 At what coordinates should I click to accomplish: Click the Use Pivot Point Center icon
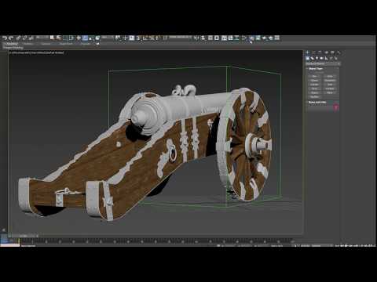[118, 38]
